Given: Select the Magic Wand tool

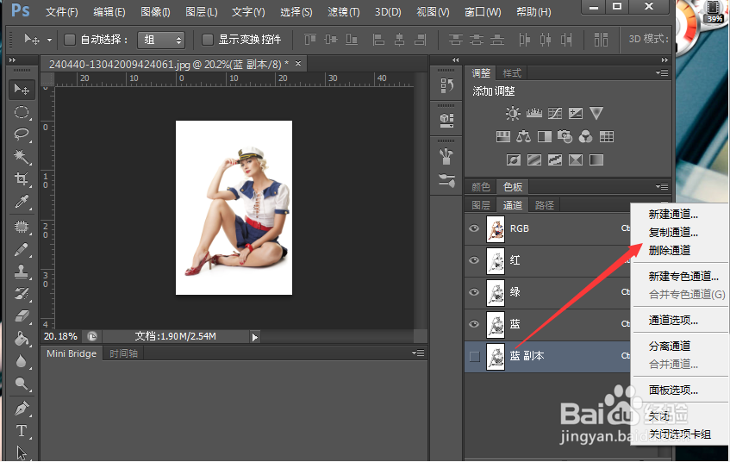Looking at the screenshot, I should click(x=21, y=157).
